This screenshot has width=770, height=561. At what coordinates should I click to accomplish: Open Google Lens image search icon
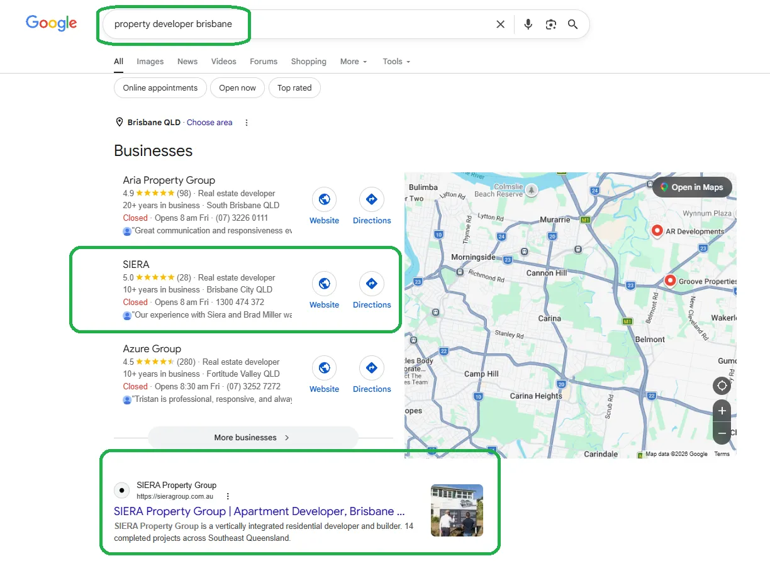click(551, 25)
